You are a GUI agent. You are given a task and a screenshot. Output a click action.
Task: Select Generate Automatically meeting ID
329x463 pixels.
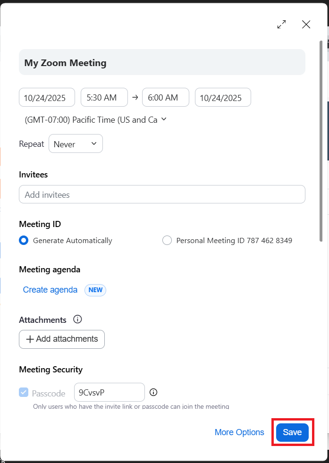click(24, 241)
